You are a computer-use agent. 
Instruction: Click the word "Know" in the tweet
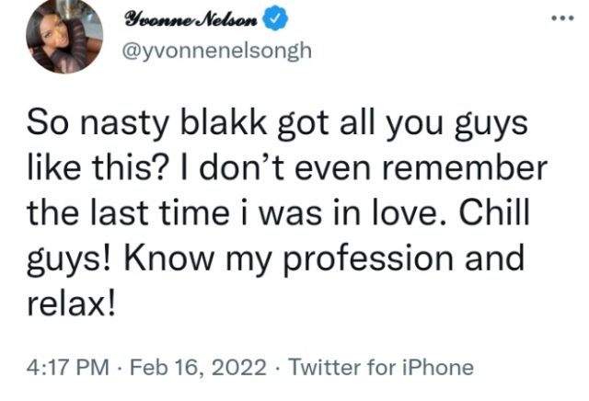coord(187,260)
